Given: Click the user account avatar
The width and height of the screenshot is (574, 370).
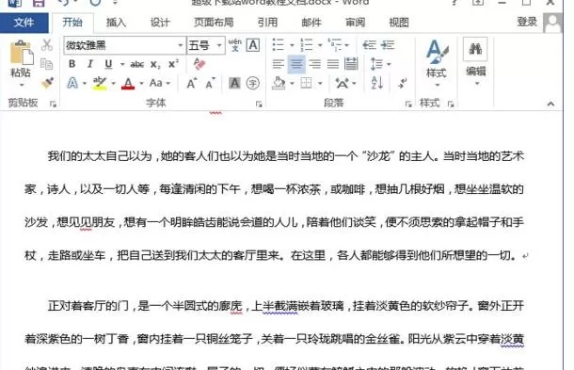Looking at the screenshot, I should [x=552, y=23].
